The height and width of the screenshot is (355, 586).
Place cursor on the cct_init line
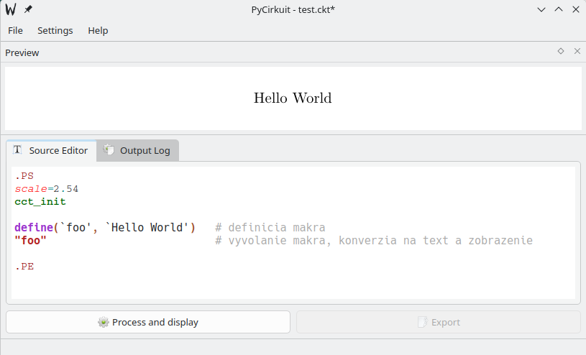40,202
